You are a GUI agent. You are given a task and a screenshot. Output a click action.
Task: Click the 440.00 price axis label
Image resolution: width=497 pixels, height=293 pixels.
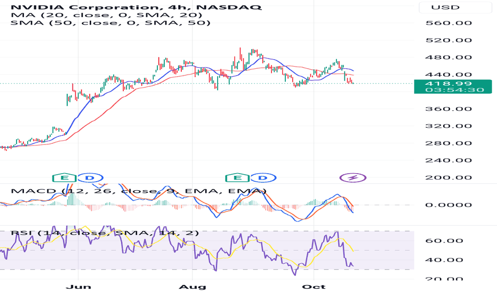click(x=448, y=75)
